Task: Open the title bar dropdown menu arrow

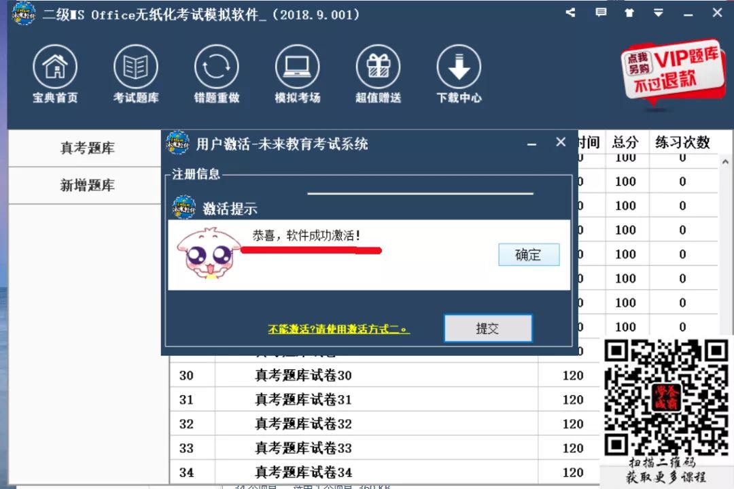Action: pos(658,13)
